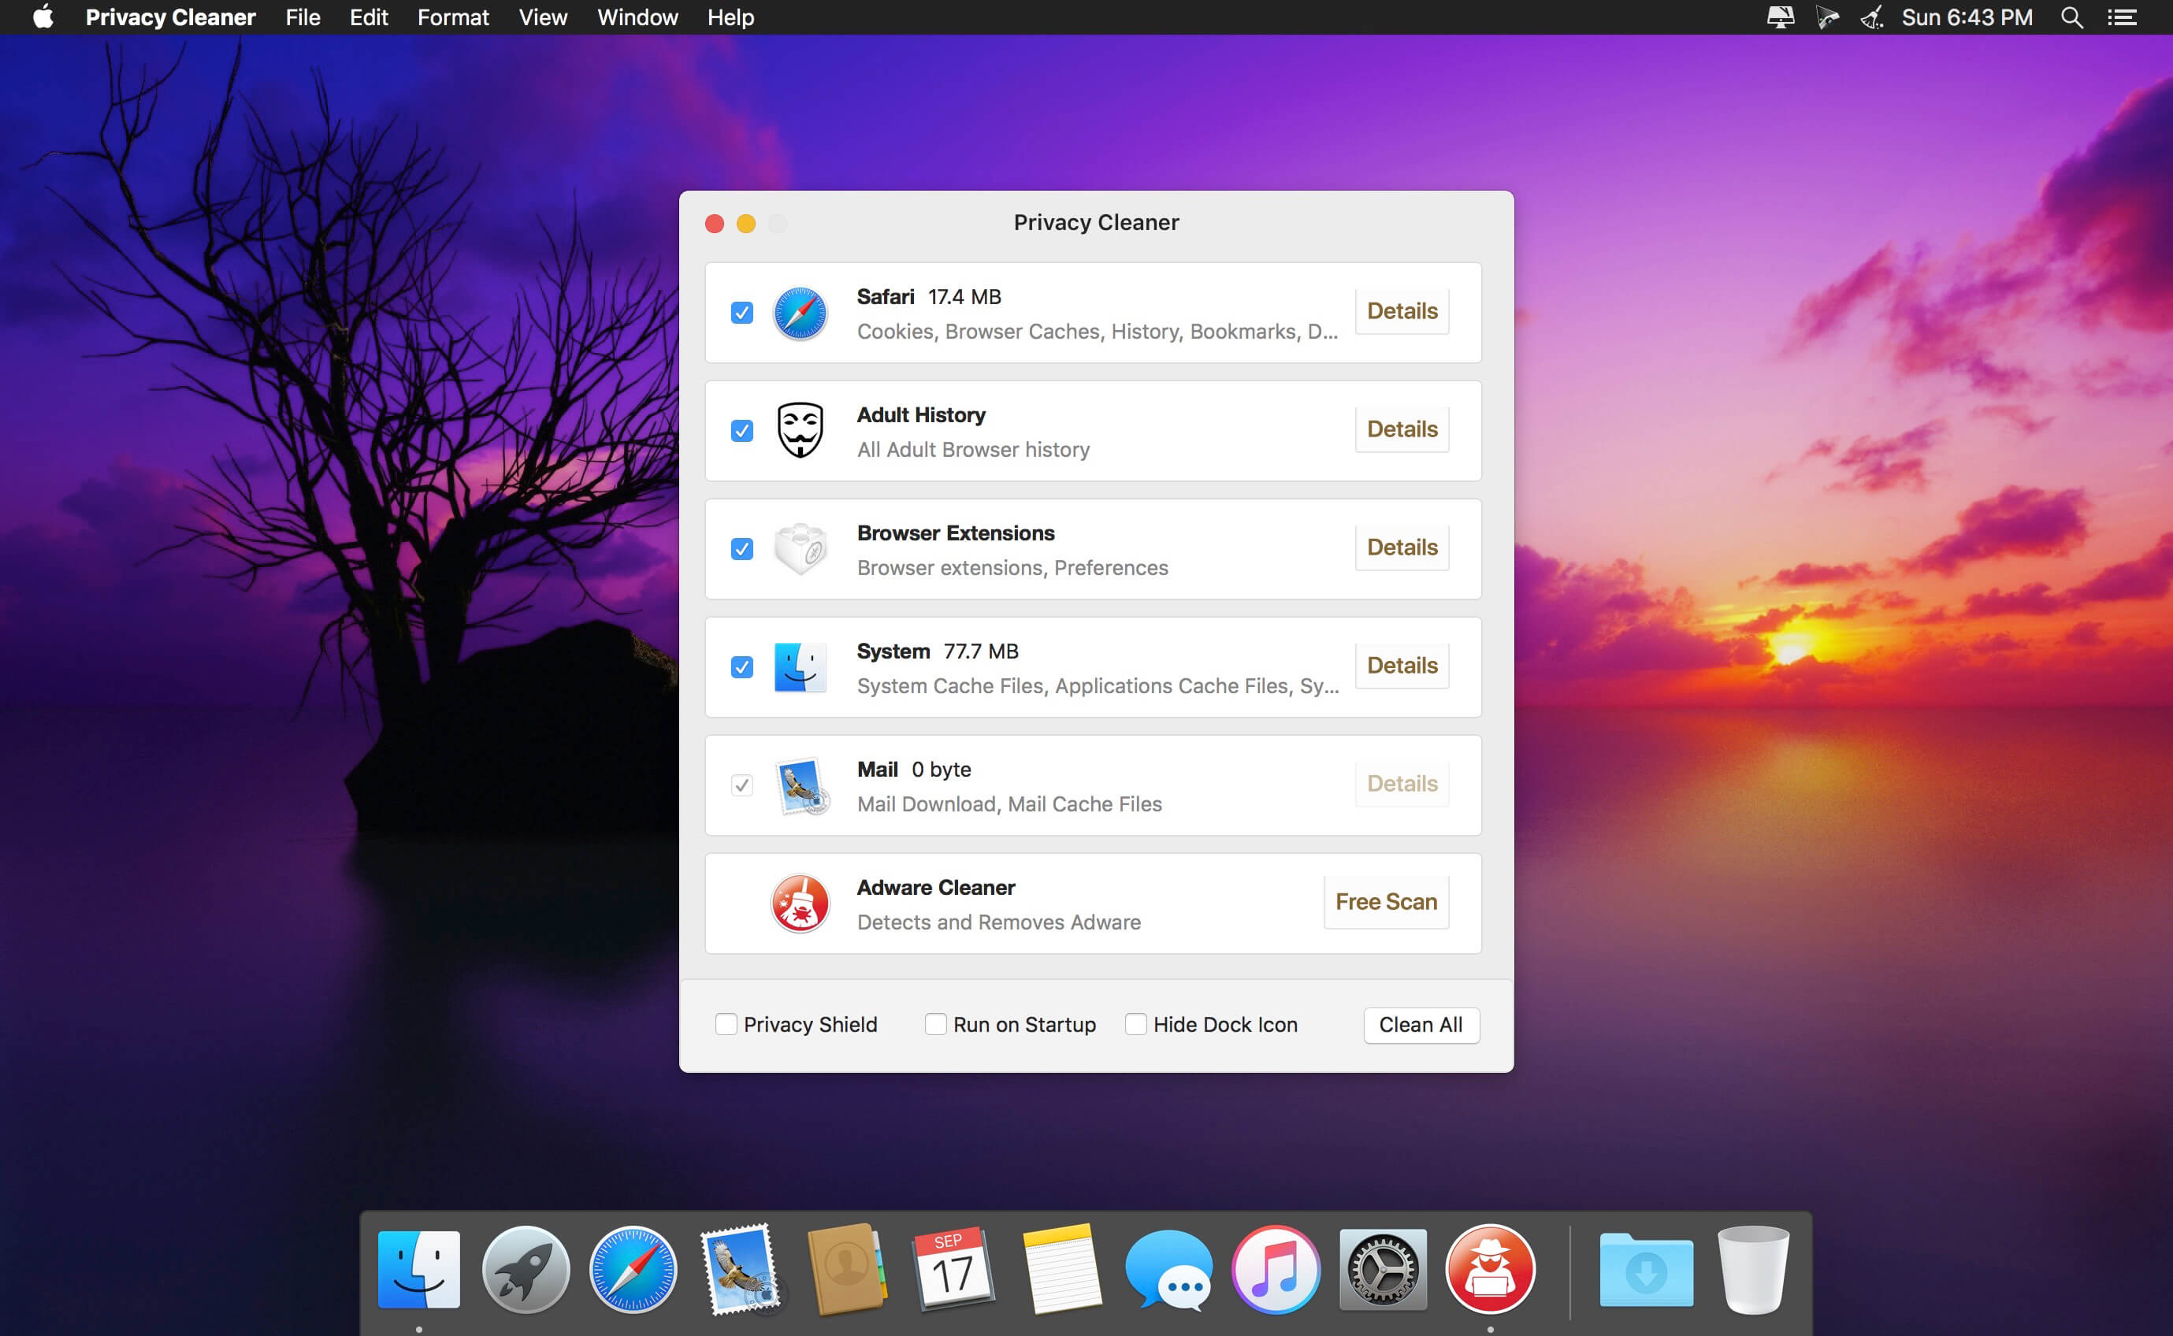The height and width of the screenshot is (1336, 2173).
Task: Open the Format menu
Action: click(453, 17)
